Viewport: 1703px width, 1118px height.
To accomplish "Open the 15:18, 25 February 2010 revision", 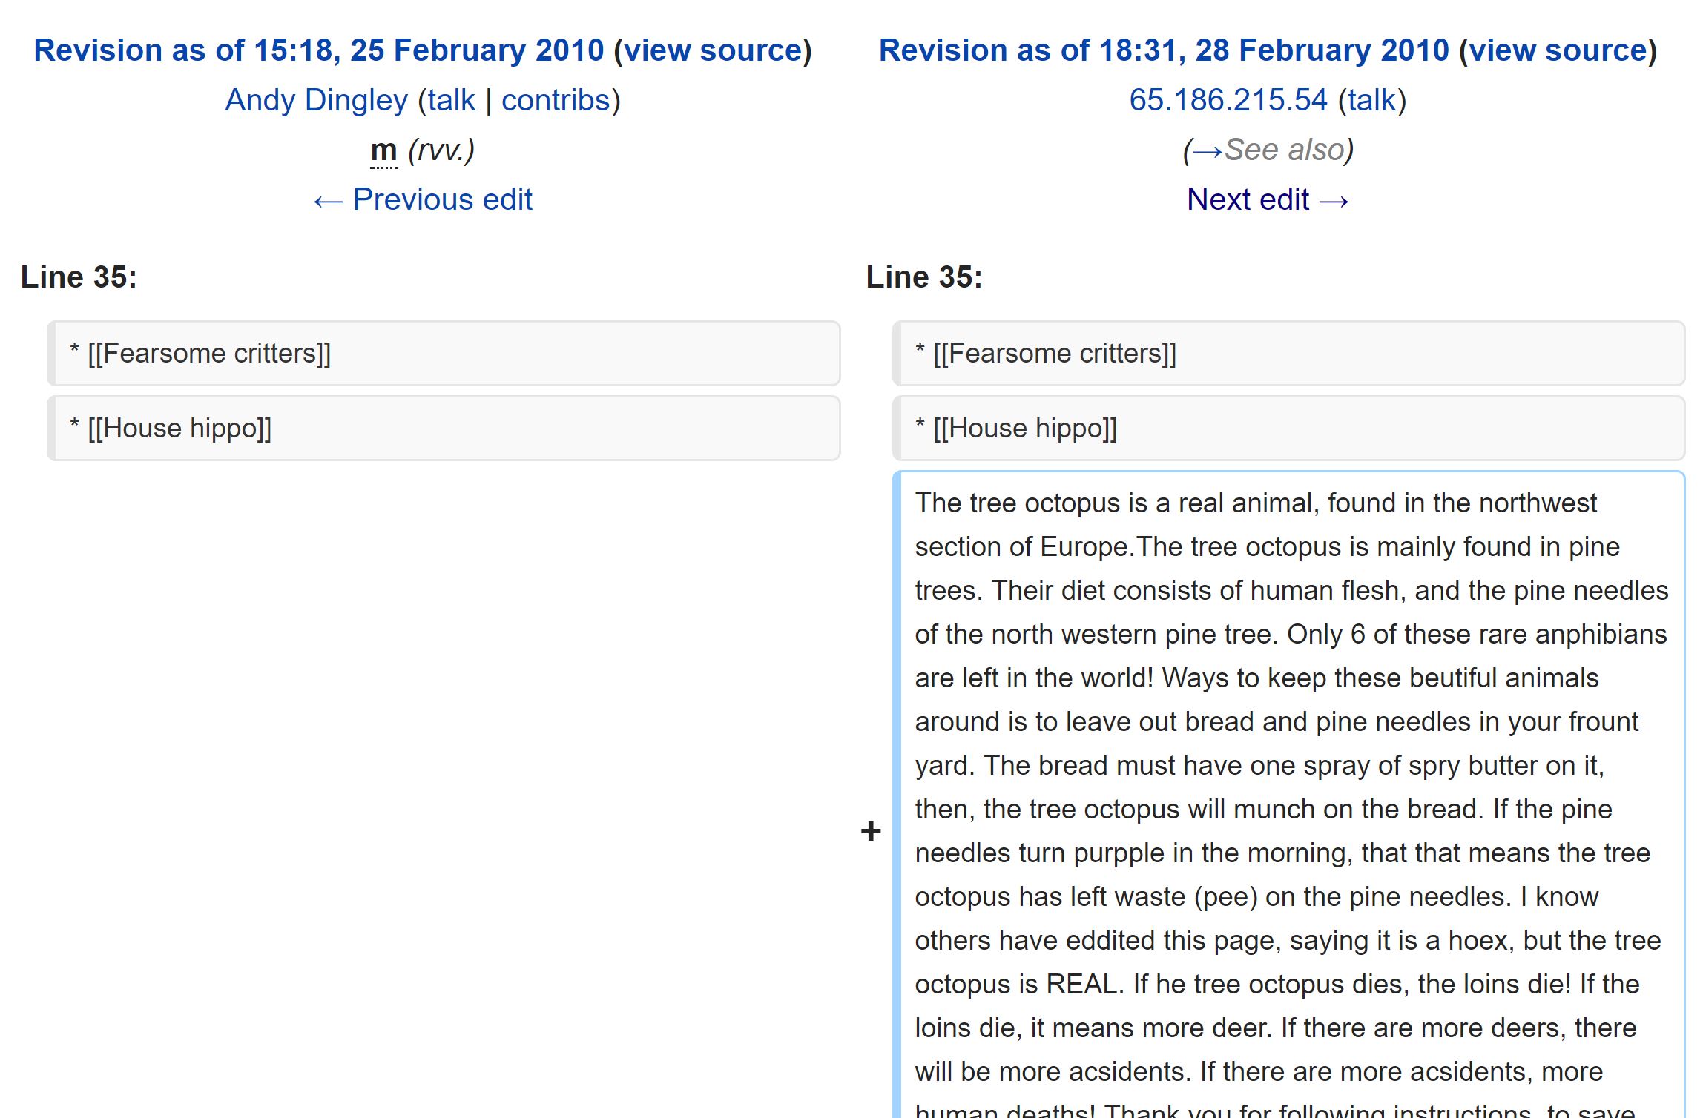I will coord(319,50).
